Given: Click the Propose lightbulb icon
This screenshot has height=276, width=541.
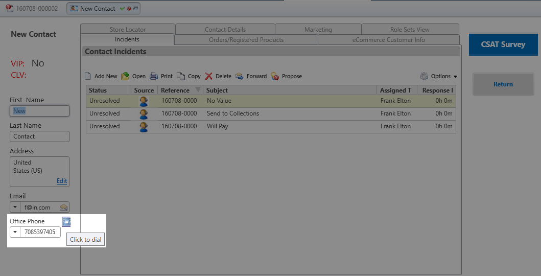Looking at the screenshot, I should pyautogui.click(x=275, y=76).
